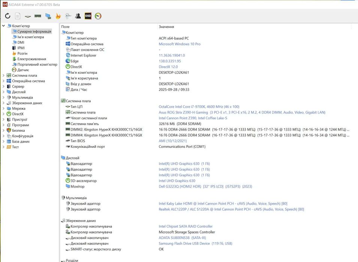This screenshot has width=358, height=262.
Task: Open the Internet Explorer version 11.3636.19041.0 link
Action: pyautogui.click(x=172, y=55)
